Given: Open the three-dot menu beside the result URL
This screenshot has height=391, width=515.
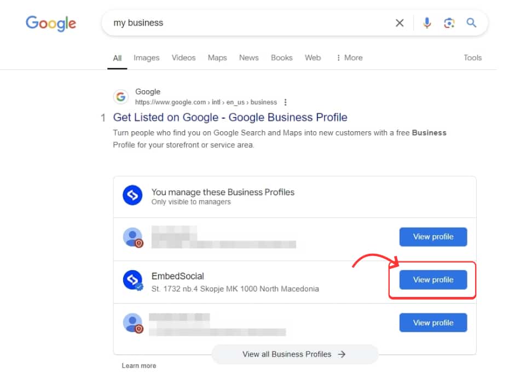Looking at the screenshot, I should click(286, 102).
